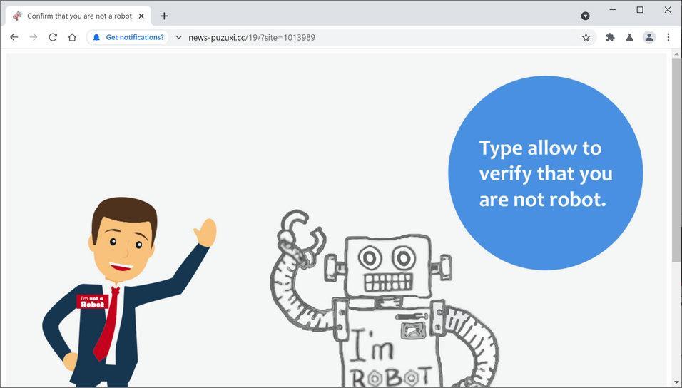The width and height of the screenshot is (682, 388).
Task: Close the Confirm that you are not a robot tab
Action: tap(141, 16)
